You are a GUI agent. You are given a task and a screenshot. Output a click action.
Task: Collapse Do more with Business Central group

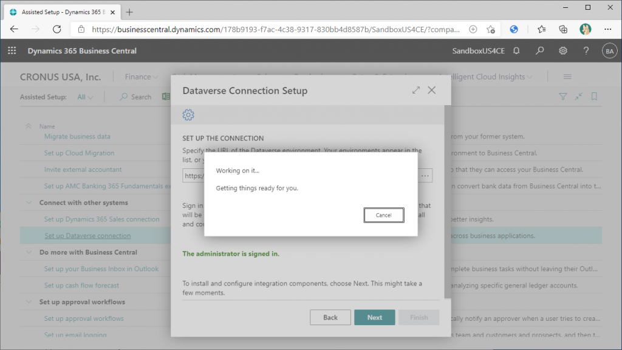(29, 252)
